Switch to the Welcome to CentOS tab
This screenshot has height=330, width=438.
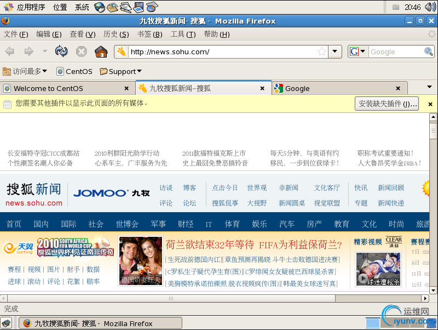(67, 88)
